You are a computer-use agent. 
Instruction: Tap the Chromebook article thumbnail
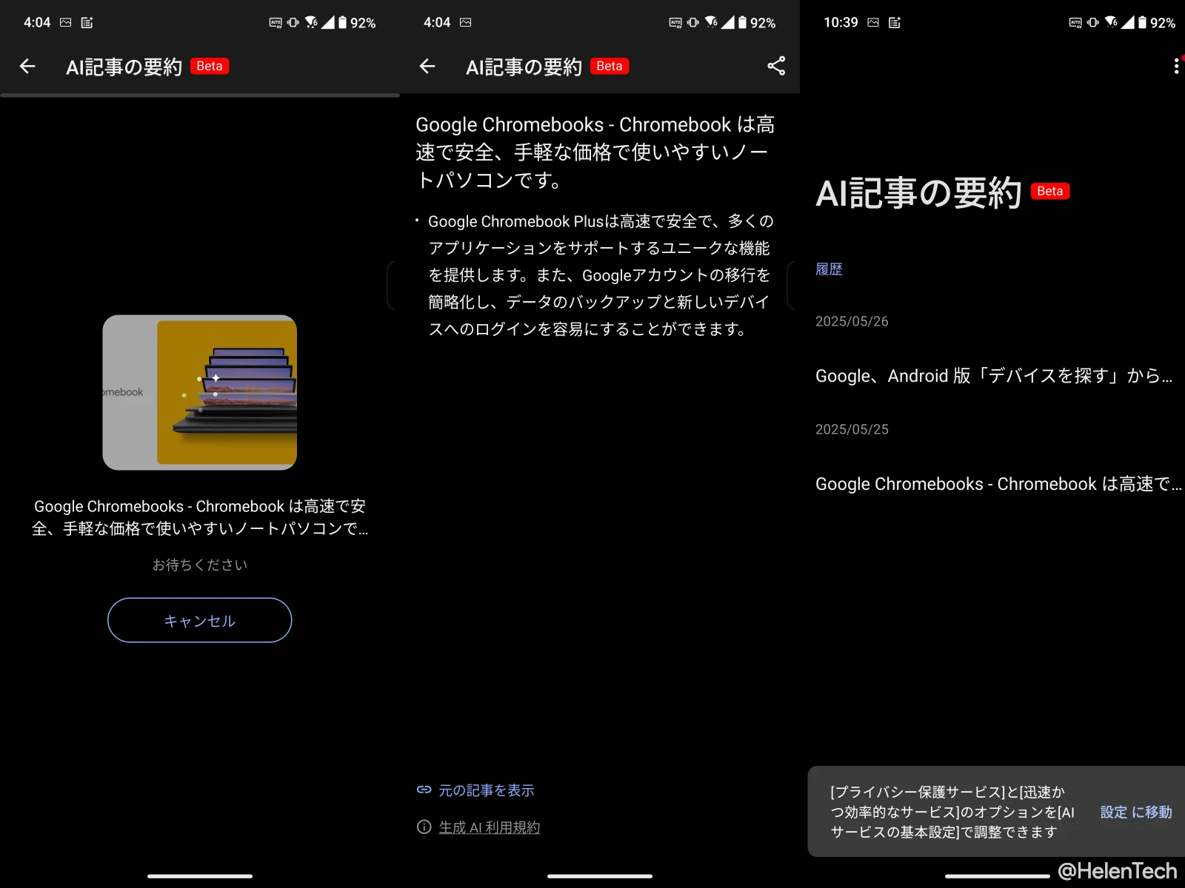[199, 392]
